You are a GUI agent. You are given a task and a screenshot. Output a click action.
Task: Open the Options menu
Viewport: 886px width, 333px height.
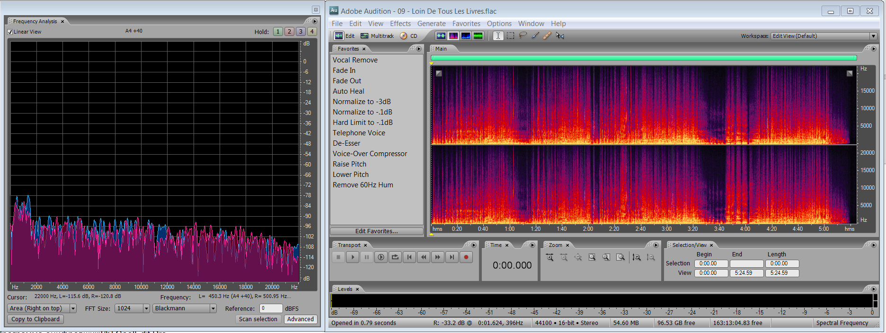click(499, 24)
